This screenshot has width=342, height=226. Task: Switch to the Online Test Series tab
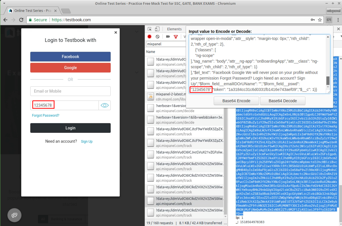(x=32, y=11)
